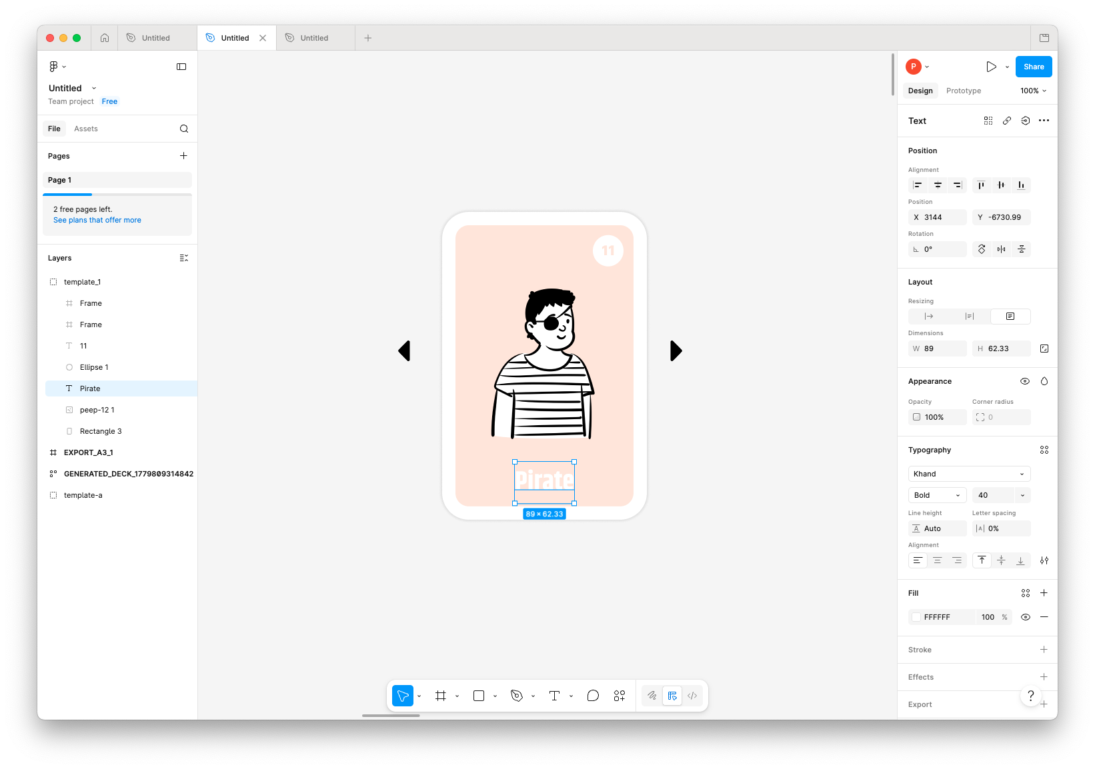The width and height of the screenshot is (1095, 769).
Task: Set text resizing to auto width
Action: [x=928, y=317]
